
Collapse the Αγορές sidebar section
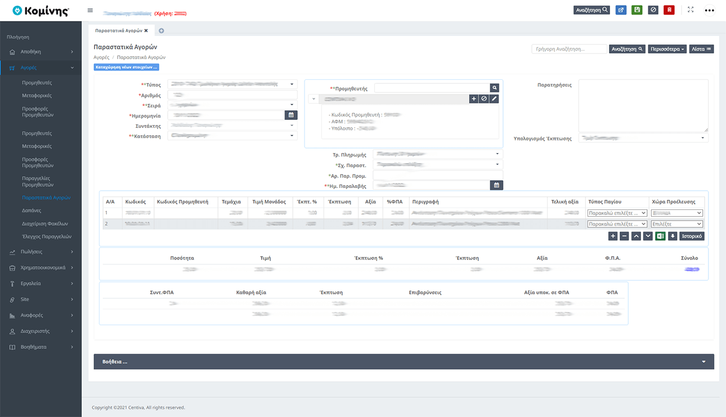[41, 68]
